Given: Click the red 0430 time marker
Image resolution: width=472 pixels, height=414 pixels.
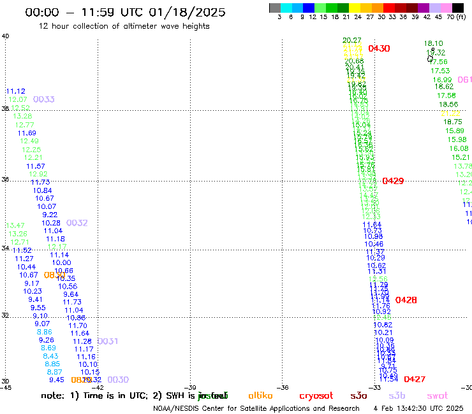Looking at the screenshot, I should 379,48.
